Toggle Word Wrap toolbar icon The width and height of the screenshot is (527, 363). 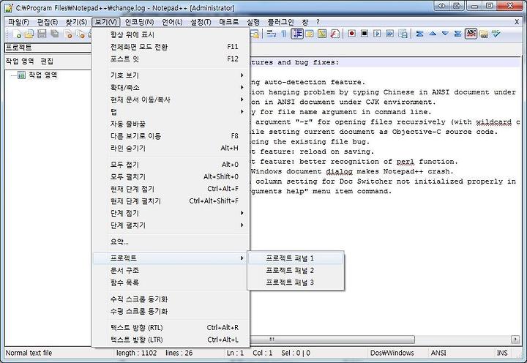[271, 34]
